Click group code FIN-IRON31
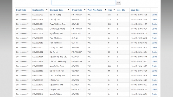Viewport: 173px width, 97px height. click(76, 90)
